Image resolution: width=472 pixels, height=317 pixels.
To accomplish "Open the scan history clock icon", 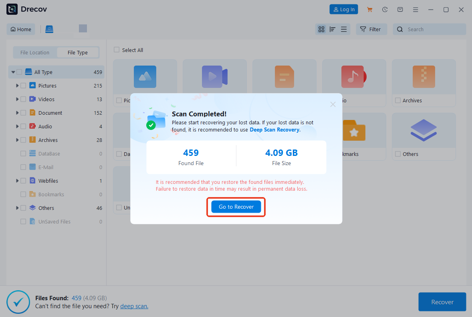I will click(x=385, y=9).
